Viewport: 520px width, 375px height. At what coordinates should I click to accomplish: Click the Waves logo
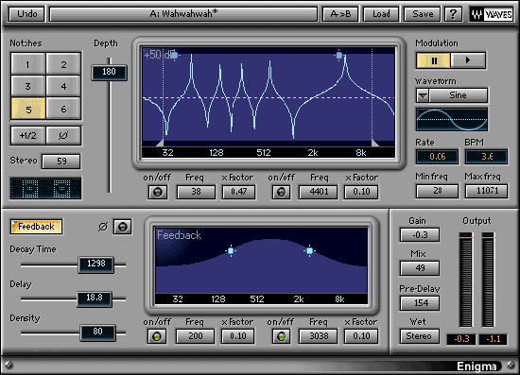pos(491,14)
